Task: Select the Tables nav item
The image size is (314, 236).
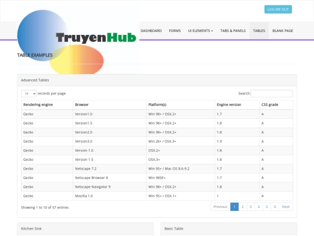Action: (x=259, y=31)
